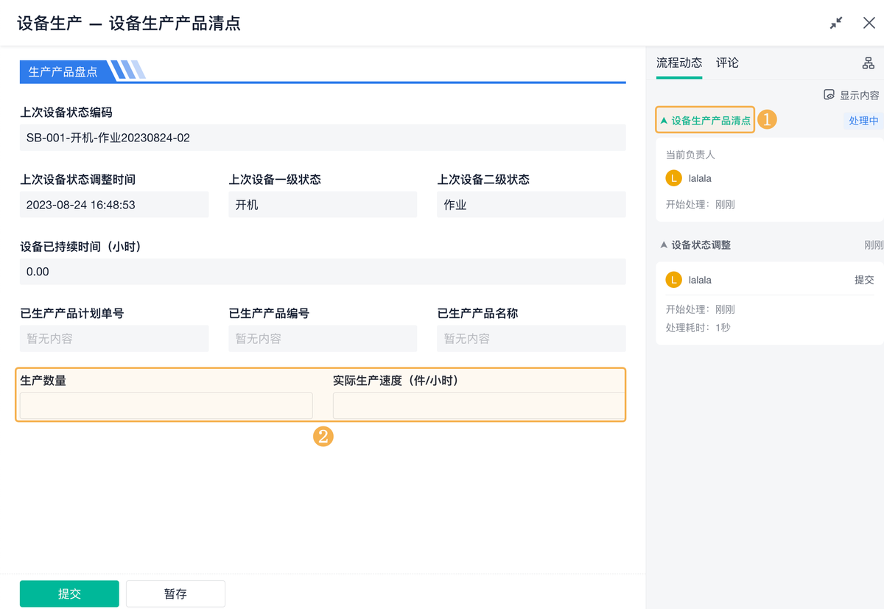Screen dimensions: 884x609
Task: Switch to the 评论 tab
Action: point(727,63)
